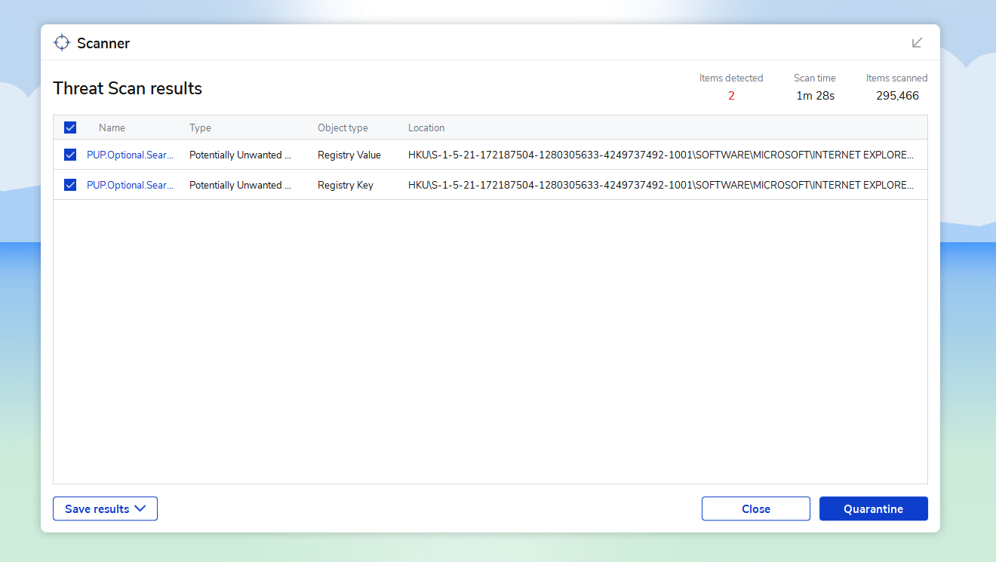Click the Close button
Screen dimensions: 996x562
click(756, 508)
